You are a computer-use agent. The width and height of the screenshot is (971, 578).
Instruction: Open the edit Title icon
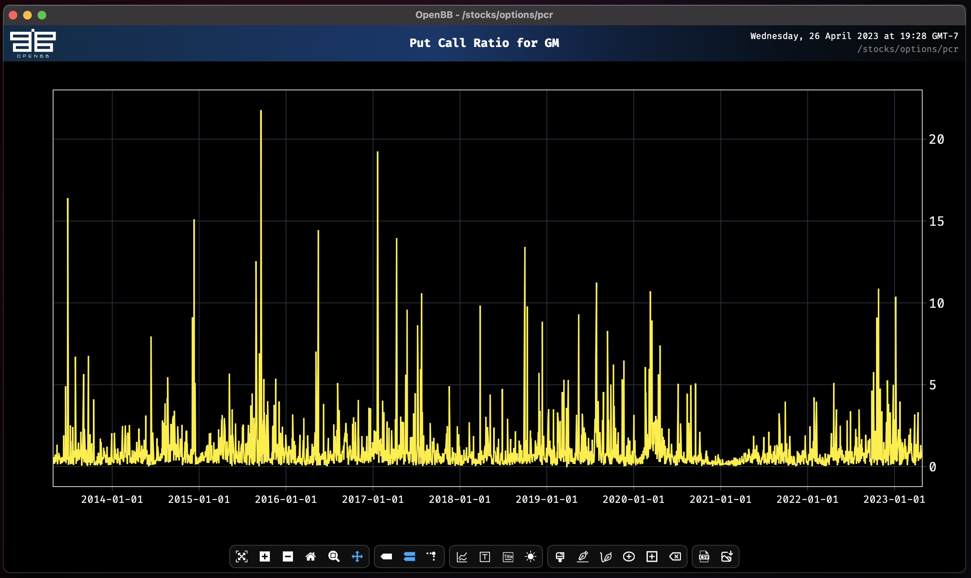click(508, 557)
